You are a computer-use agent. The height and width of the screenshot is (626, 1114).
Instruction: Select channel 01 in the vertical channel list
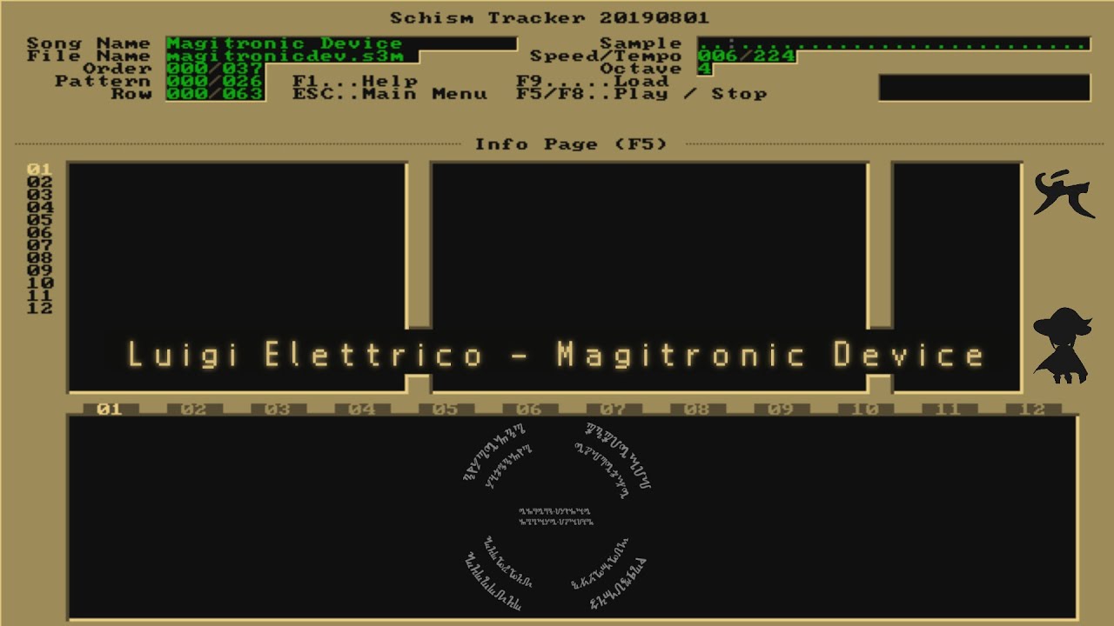click(x=40, y=170)
